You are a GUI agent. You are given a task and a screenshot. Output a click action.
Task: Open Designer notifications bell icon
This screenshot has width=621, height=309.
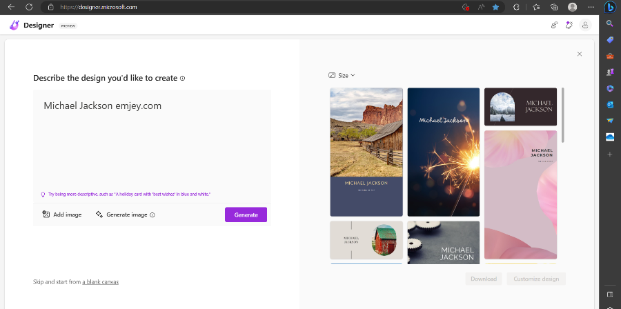tap(569, 26)
